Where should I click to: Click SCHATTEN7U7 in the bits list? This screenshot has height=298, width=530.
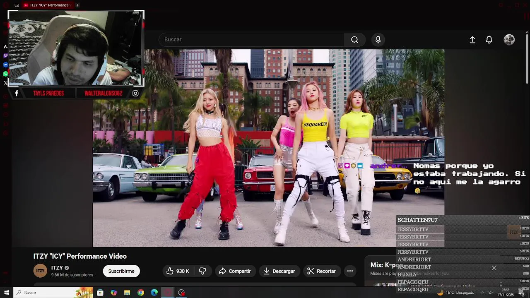point(417,220)
